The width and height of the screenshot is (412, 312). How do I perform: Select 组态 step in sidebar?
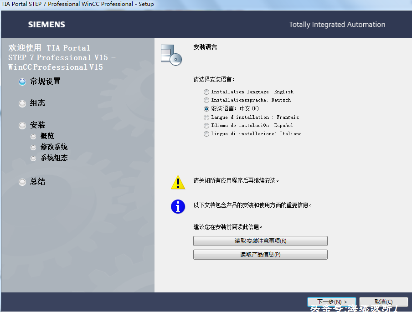(37, 103)
